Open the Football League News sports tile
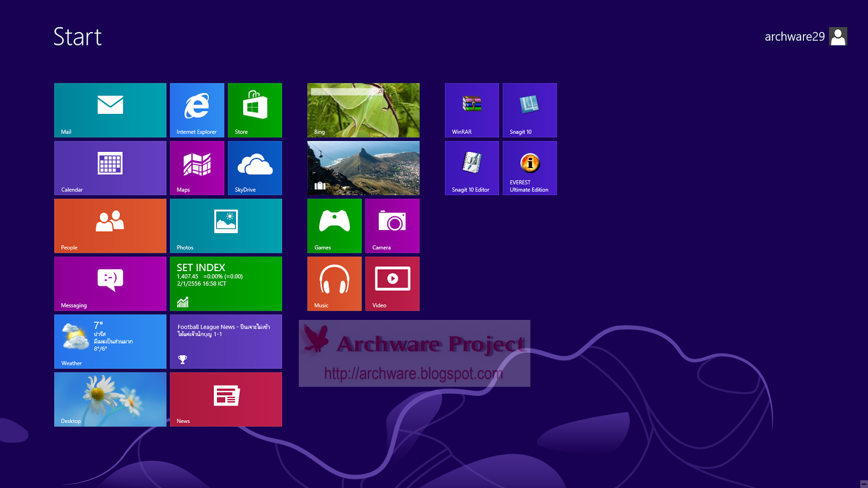The image size is (868, 488). tap(226, 342)
